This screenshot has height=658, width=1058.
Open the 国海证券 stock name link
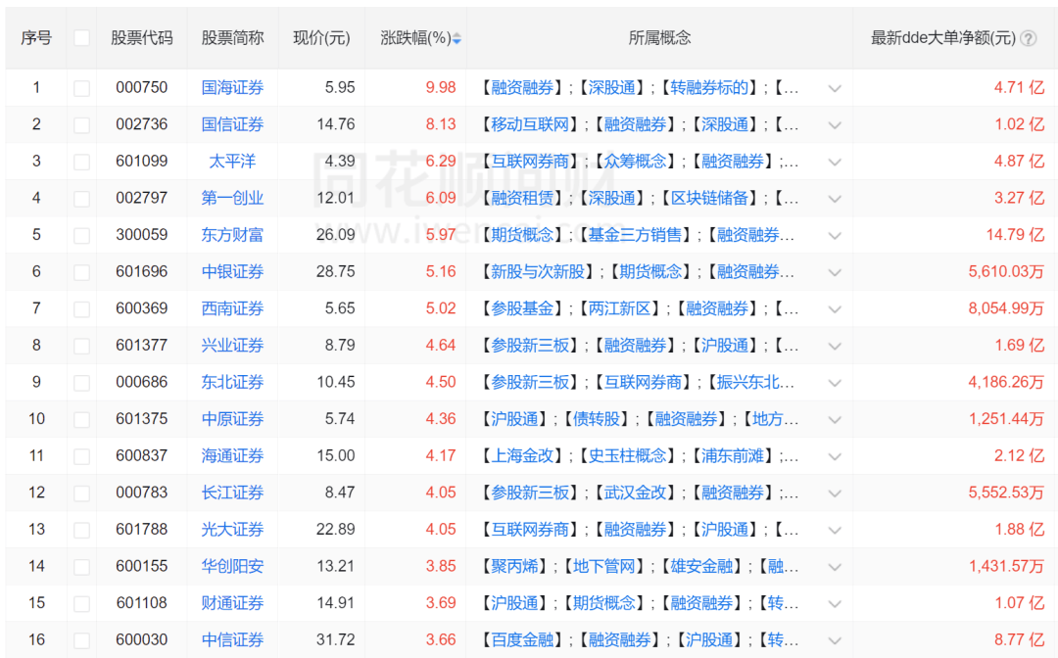[231, 87]
